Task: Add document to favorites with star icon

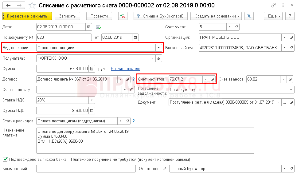Action: tap(32, 6)
